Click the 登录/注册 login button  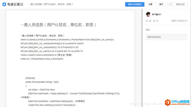point(181,4)
